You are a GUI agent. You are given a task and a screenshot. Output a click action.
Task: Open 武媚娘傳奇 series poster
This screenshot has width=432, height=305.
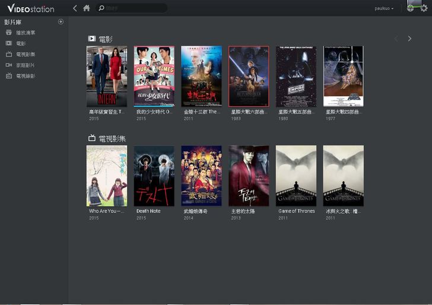[201, 176]
